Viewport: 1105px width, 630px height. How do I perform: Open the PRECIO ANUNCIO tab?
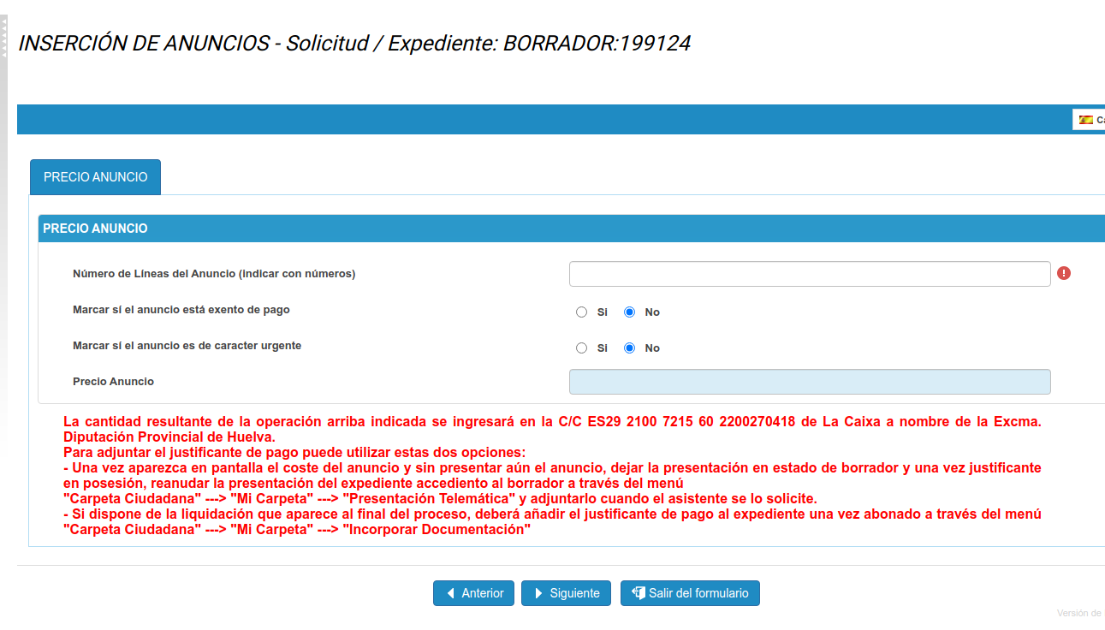click(x=95, y=177)
